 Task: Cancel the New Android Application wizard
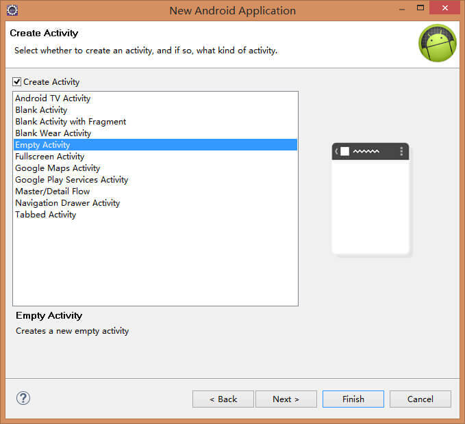coord(420,399)
